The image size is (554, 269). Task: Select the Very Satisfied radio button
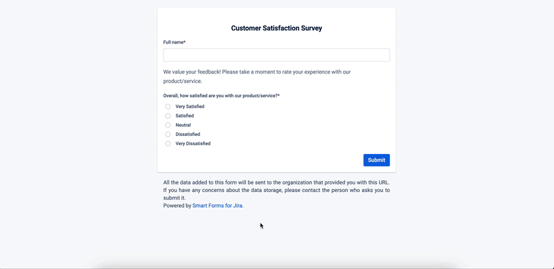point(168,107)
